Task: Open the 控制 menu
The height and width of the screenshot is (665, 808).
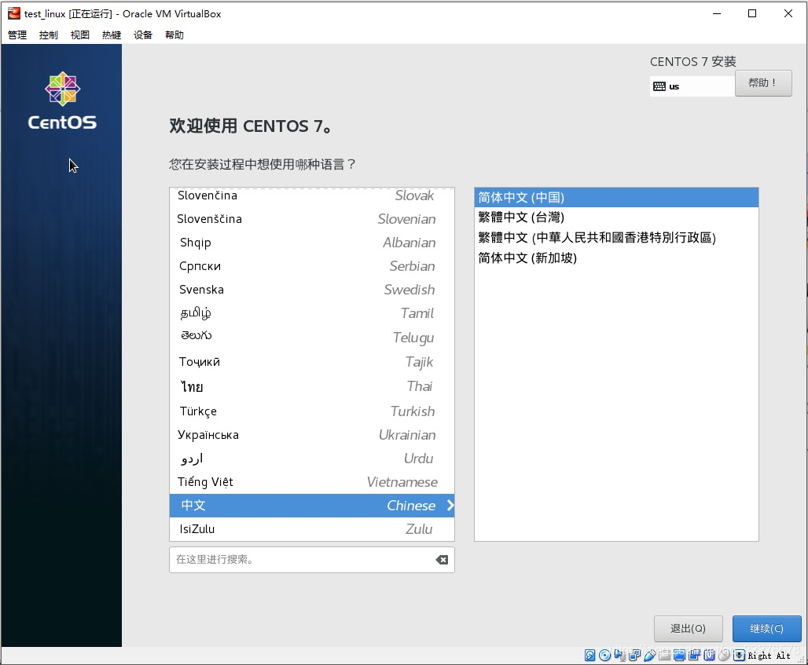Action: point(49,35)
